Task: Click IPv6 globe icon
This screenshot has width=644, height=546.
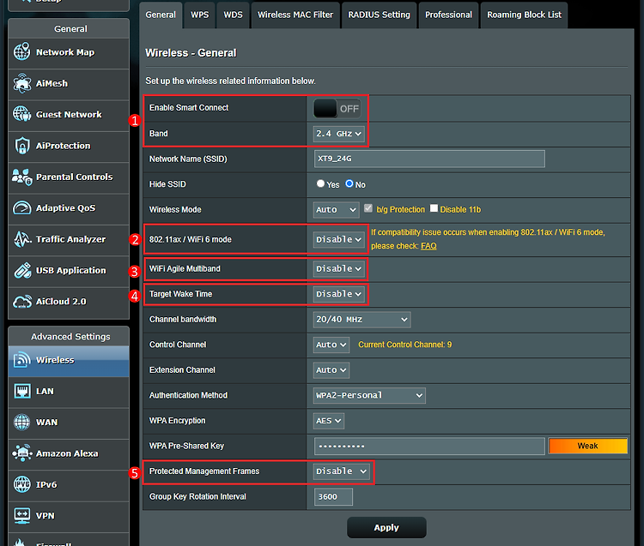Action: pyautogui.click(x=21, y=484)
